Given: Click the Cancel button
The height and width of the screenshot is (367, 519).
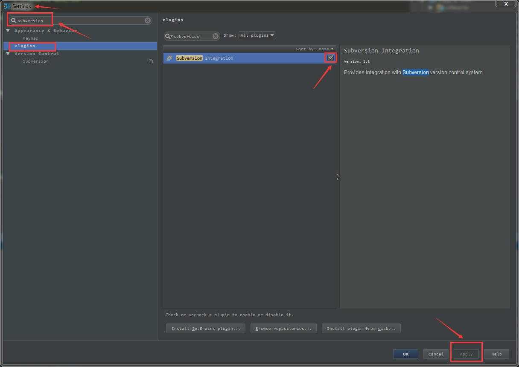Looking at the screenshot, I should [436, 354].
